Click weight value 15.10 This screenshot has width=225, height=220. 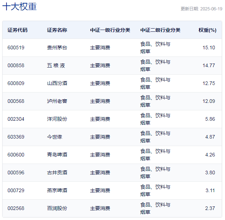coord(209,47)
